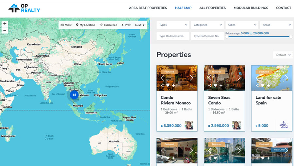Click share icon on Condo Riviera Monaco card

[162, 85]
